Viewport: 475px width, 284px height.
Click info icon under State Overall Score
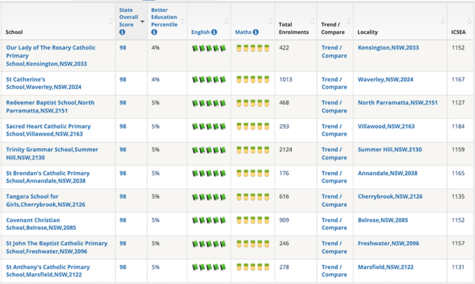(x=122, y=32)
